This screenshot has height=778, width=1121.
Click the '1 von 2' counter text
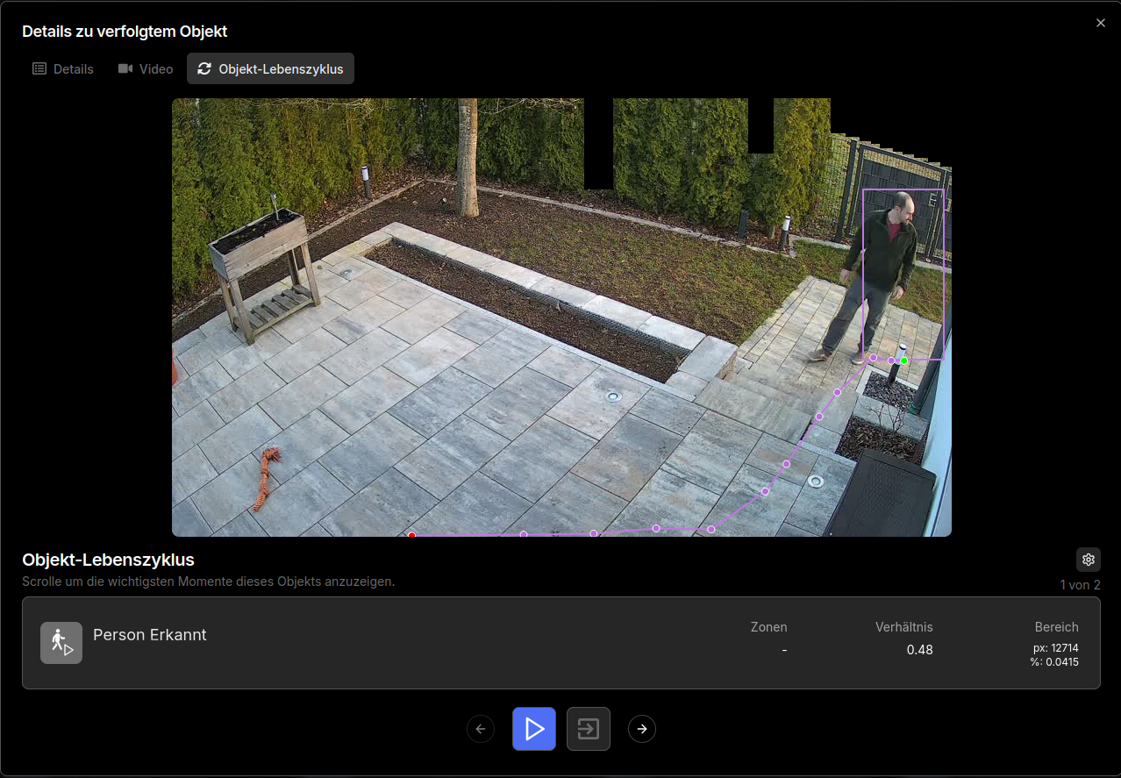[1080, 585]
